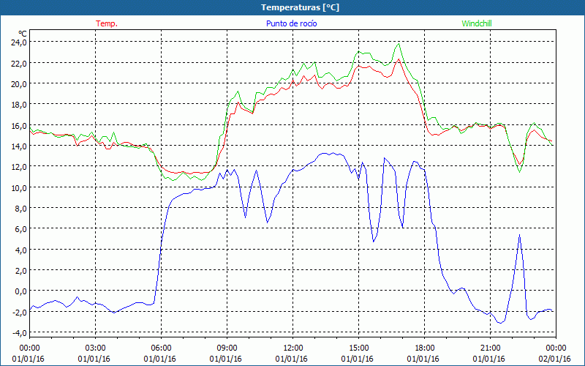This screenshot has height=366, width=585.
Task: Click the '°C' unit label above the y-axis
Action: (x=23, y=34)
